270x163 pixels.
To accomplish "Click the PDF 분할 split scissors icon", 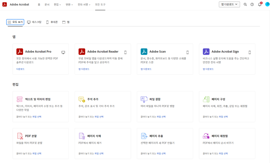I will [x=20, y=136].
